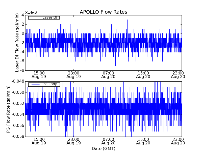The image size is (202, 152).
Task: Click the -0.052 tick on the bottom y-axis
Action: click(17, 103)
